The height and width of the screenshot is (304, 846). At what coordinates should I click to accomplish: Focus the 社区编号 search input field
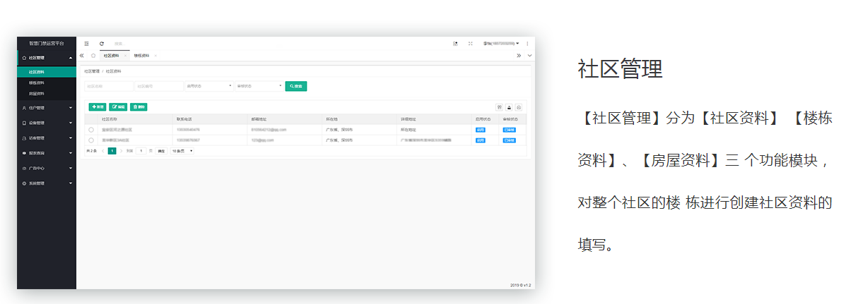point(159,85)
